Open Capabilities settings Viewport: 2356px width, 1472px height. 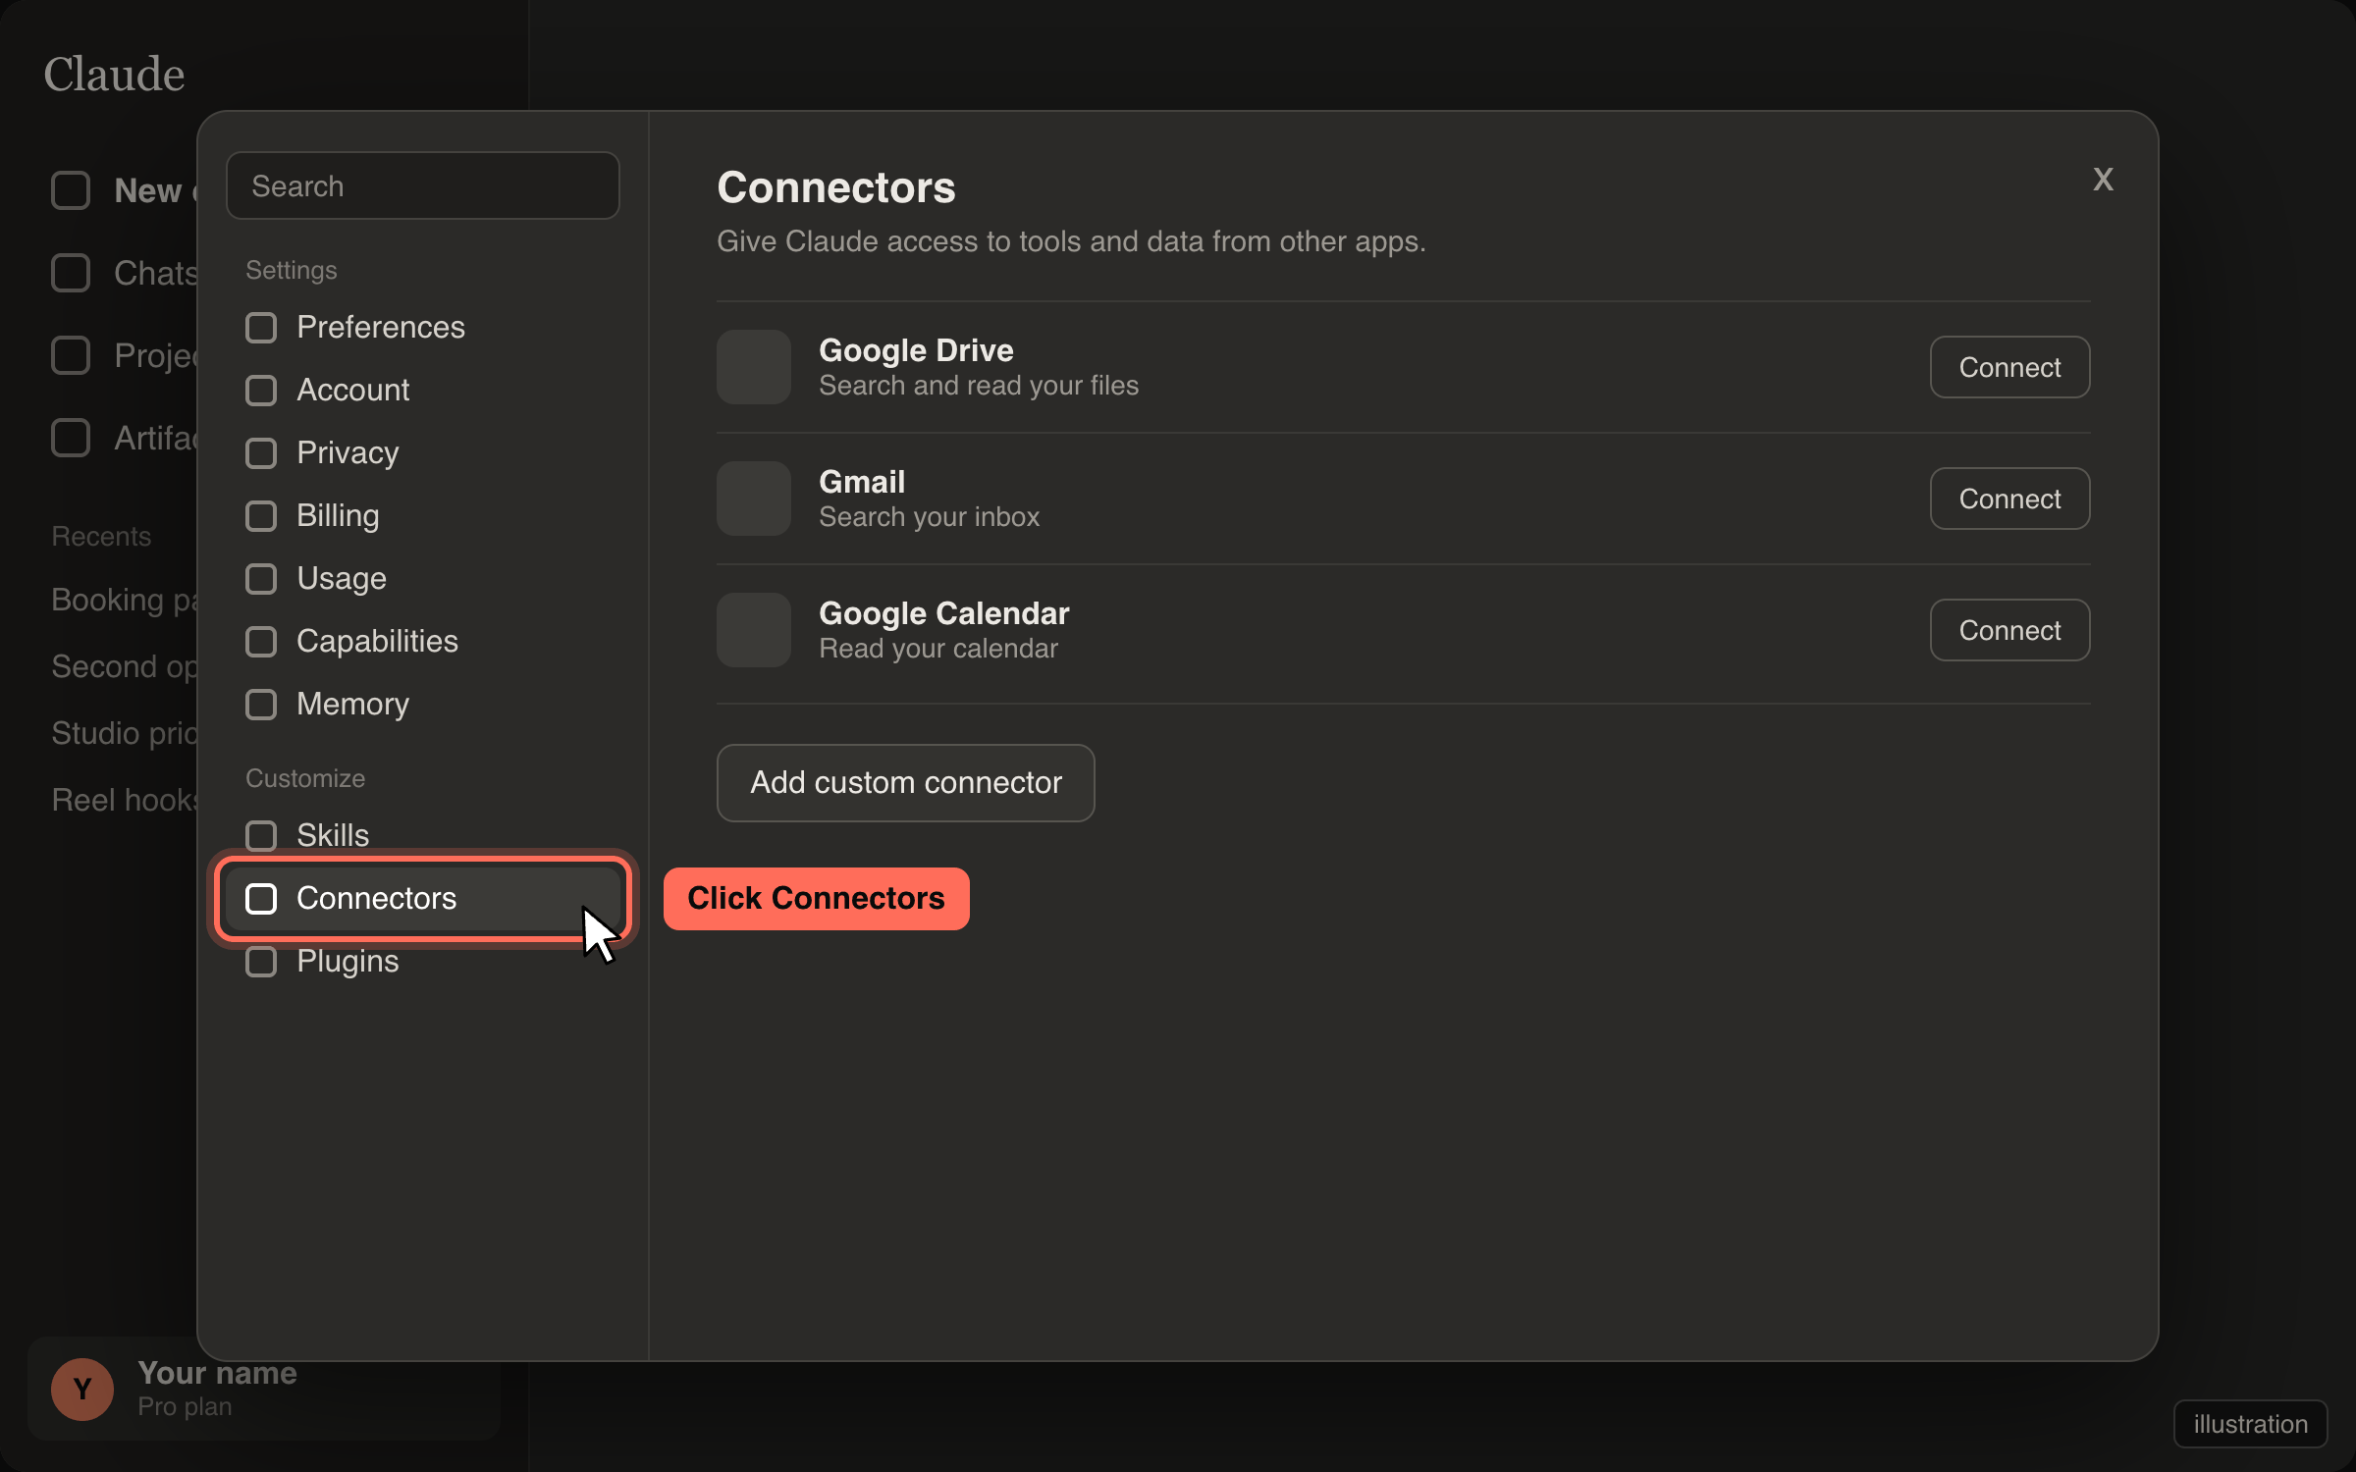(x=422, y=642)
